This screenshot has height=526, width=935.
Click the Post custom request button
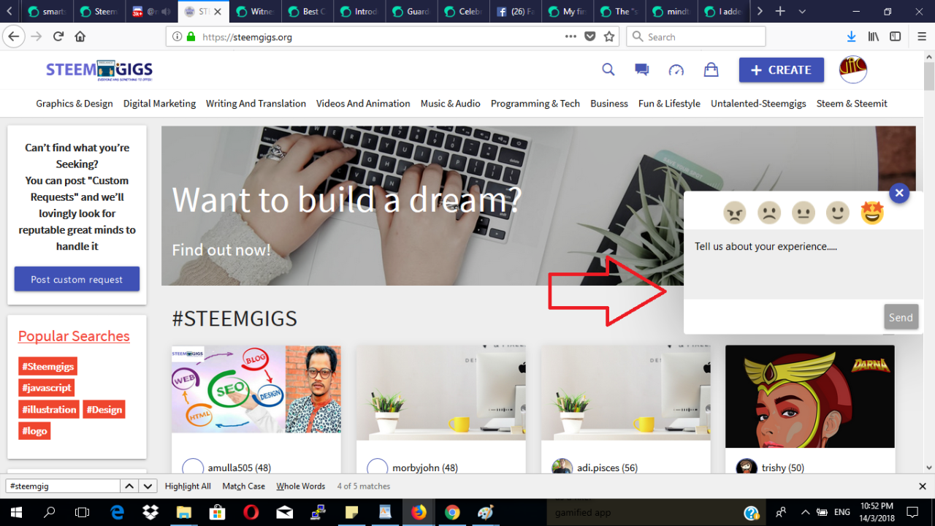(77, 279)
